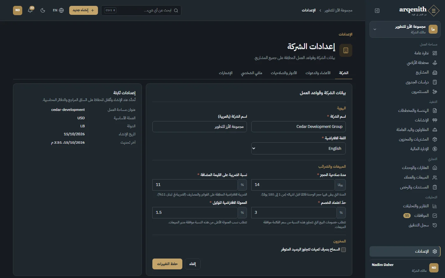The image size is (445, 278).
Task: Open المقاولون واليد العاملة sidebar item
Action: 405,130
